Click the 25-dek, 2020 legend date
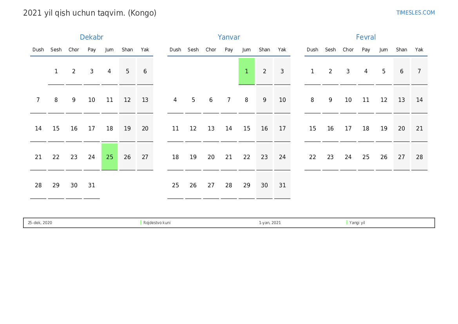Screen dimensions: 458x324 pos(40,223)
